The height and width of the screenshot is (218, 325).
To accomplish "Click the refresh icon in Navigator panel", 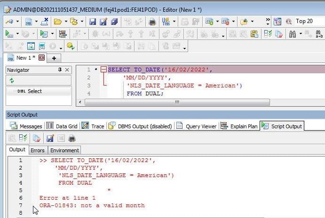I will click(12, 80).
